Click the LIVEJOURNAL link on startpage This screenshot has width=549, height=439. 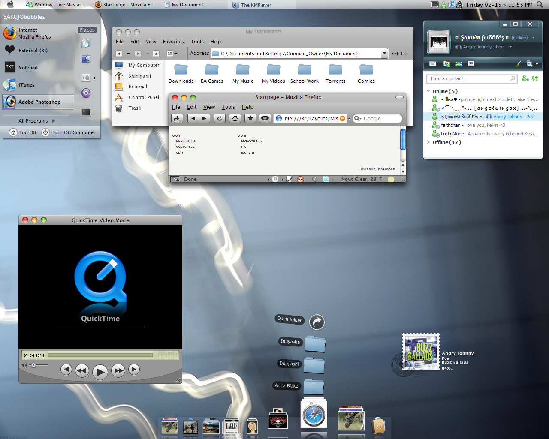tap(251, 141)
